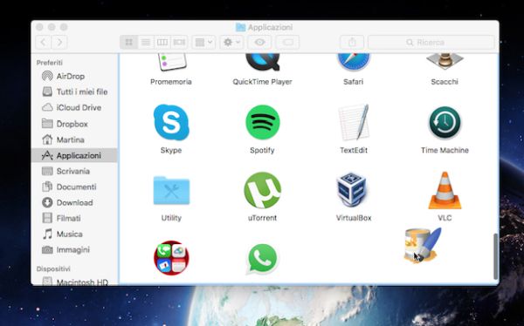Open the Utility folder
The image size is (524, 326).
tap(171, 191)
